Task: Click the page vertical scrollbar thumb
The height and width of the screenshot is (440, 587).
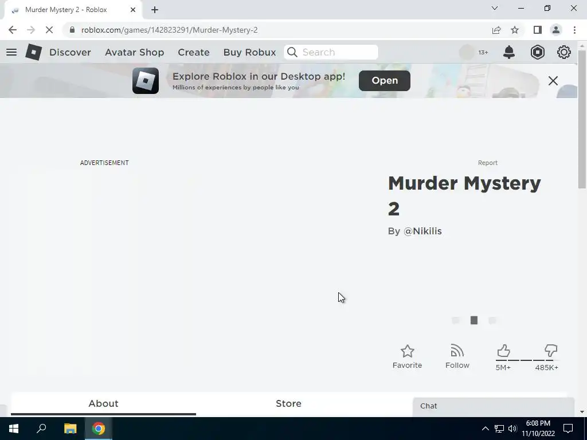Action: (582, 119)
